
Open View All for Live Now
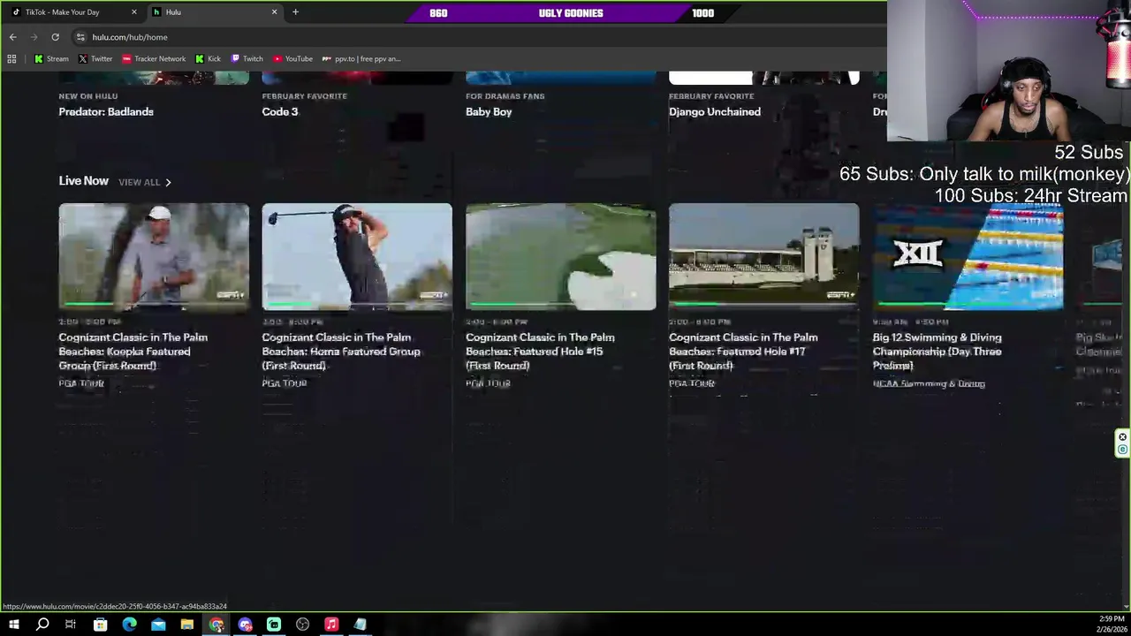140,182
